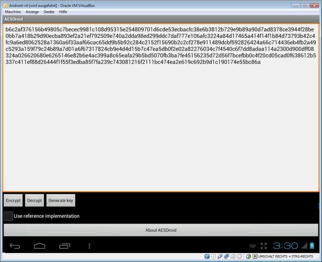Click the VirtualBox shared folders status icon

pos(233,256)
